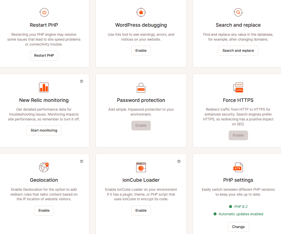Image resolution: width=281 pixels, height=234 pixels.
Task: Click the green check beside PHP 8.2
Action: (x=231, y=207)
